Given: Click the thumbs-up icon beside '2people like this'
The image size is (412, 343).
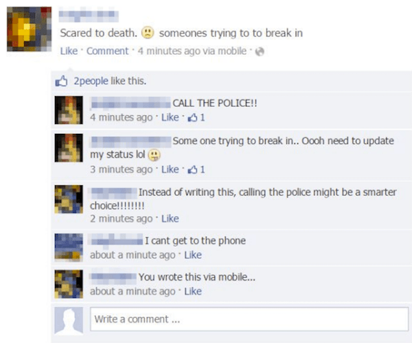Looking at the screenshot, I should click(61, 81).
